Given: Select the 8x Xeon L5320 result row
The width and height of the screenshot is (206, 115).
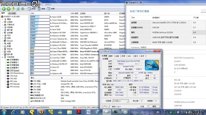Looking at the screenshot, I should point(78,17).
